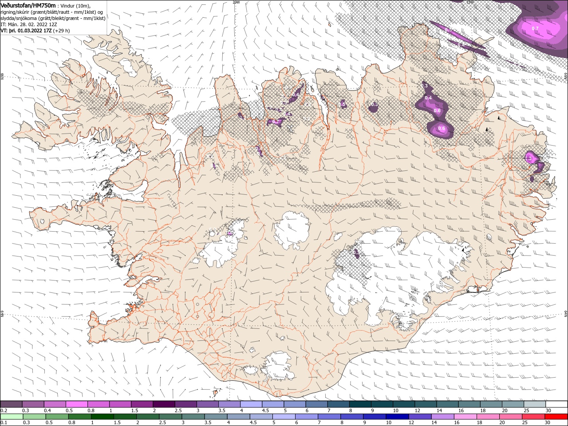Choose the rain-scale swatch starting at 25

tap(533, 417)
